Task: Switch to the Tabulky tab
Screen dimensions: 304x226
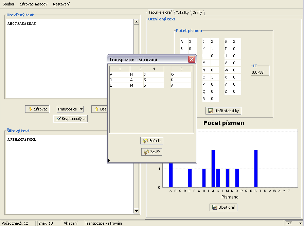Action: pos(182,13)
